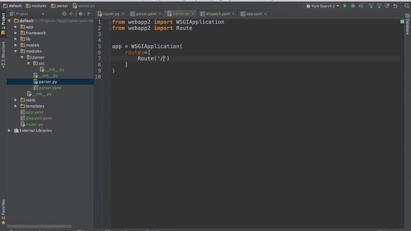This screenshot has height=231, width=411.
Task: Open the Favorites tool window
Action: (3, 212)
